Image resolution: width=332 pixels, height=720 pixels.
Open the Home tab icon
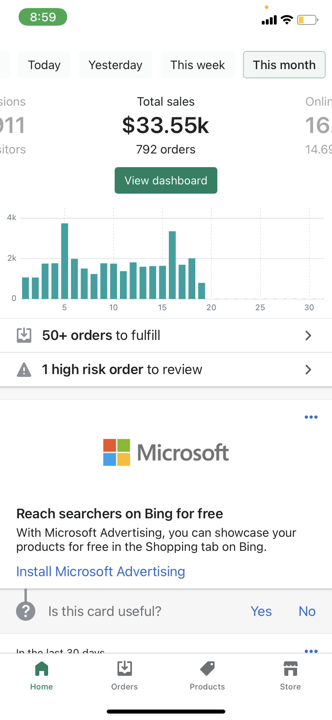[42, 669]
